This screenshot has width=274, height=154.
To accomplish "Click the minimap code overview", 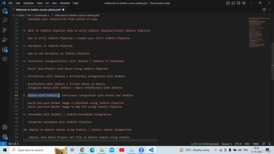I will (x=259, y=33).
